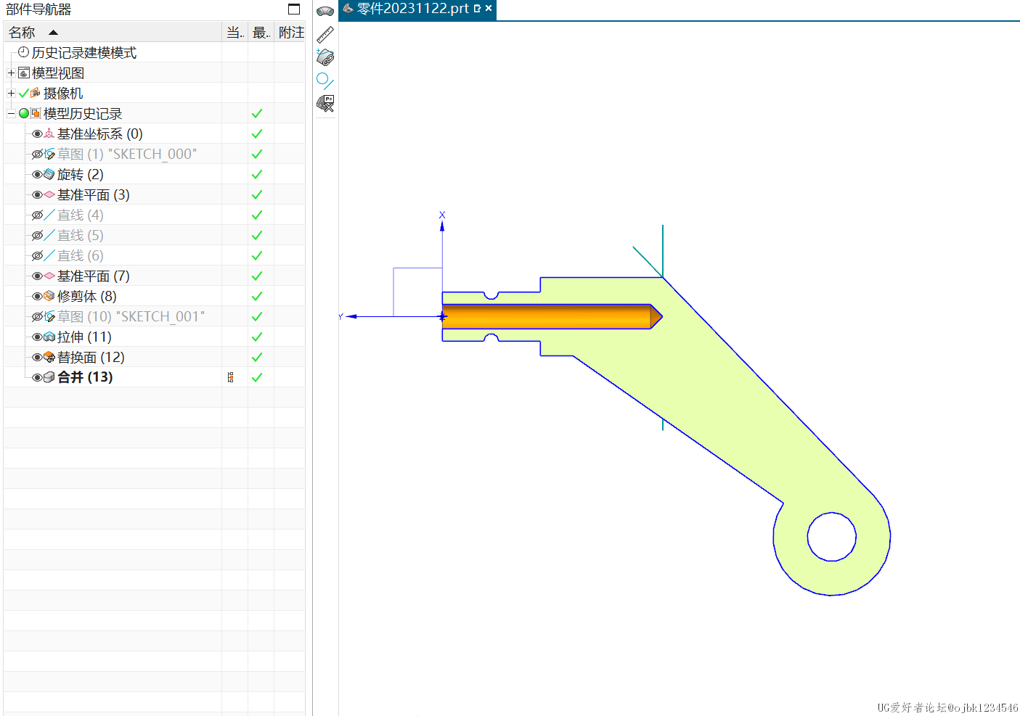Sort by the 名称 column header

[113, 33]
